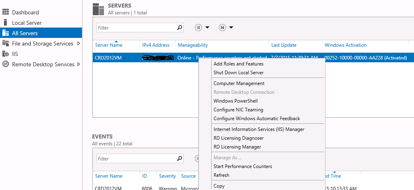The width and height of the screenshot is (414, 190).
Task: Open IIS page in navigation
Action: pos(15,54)
